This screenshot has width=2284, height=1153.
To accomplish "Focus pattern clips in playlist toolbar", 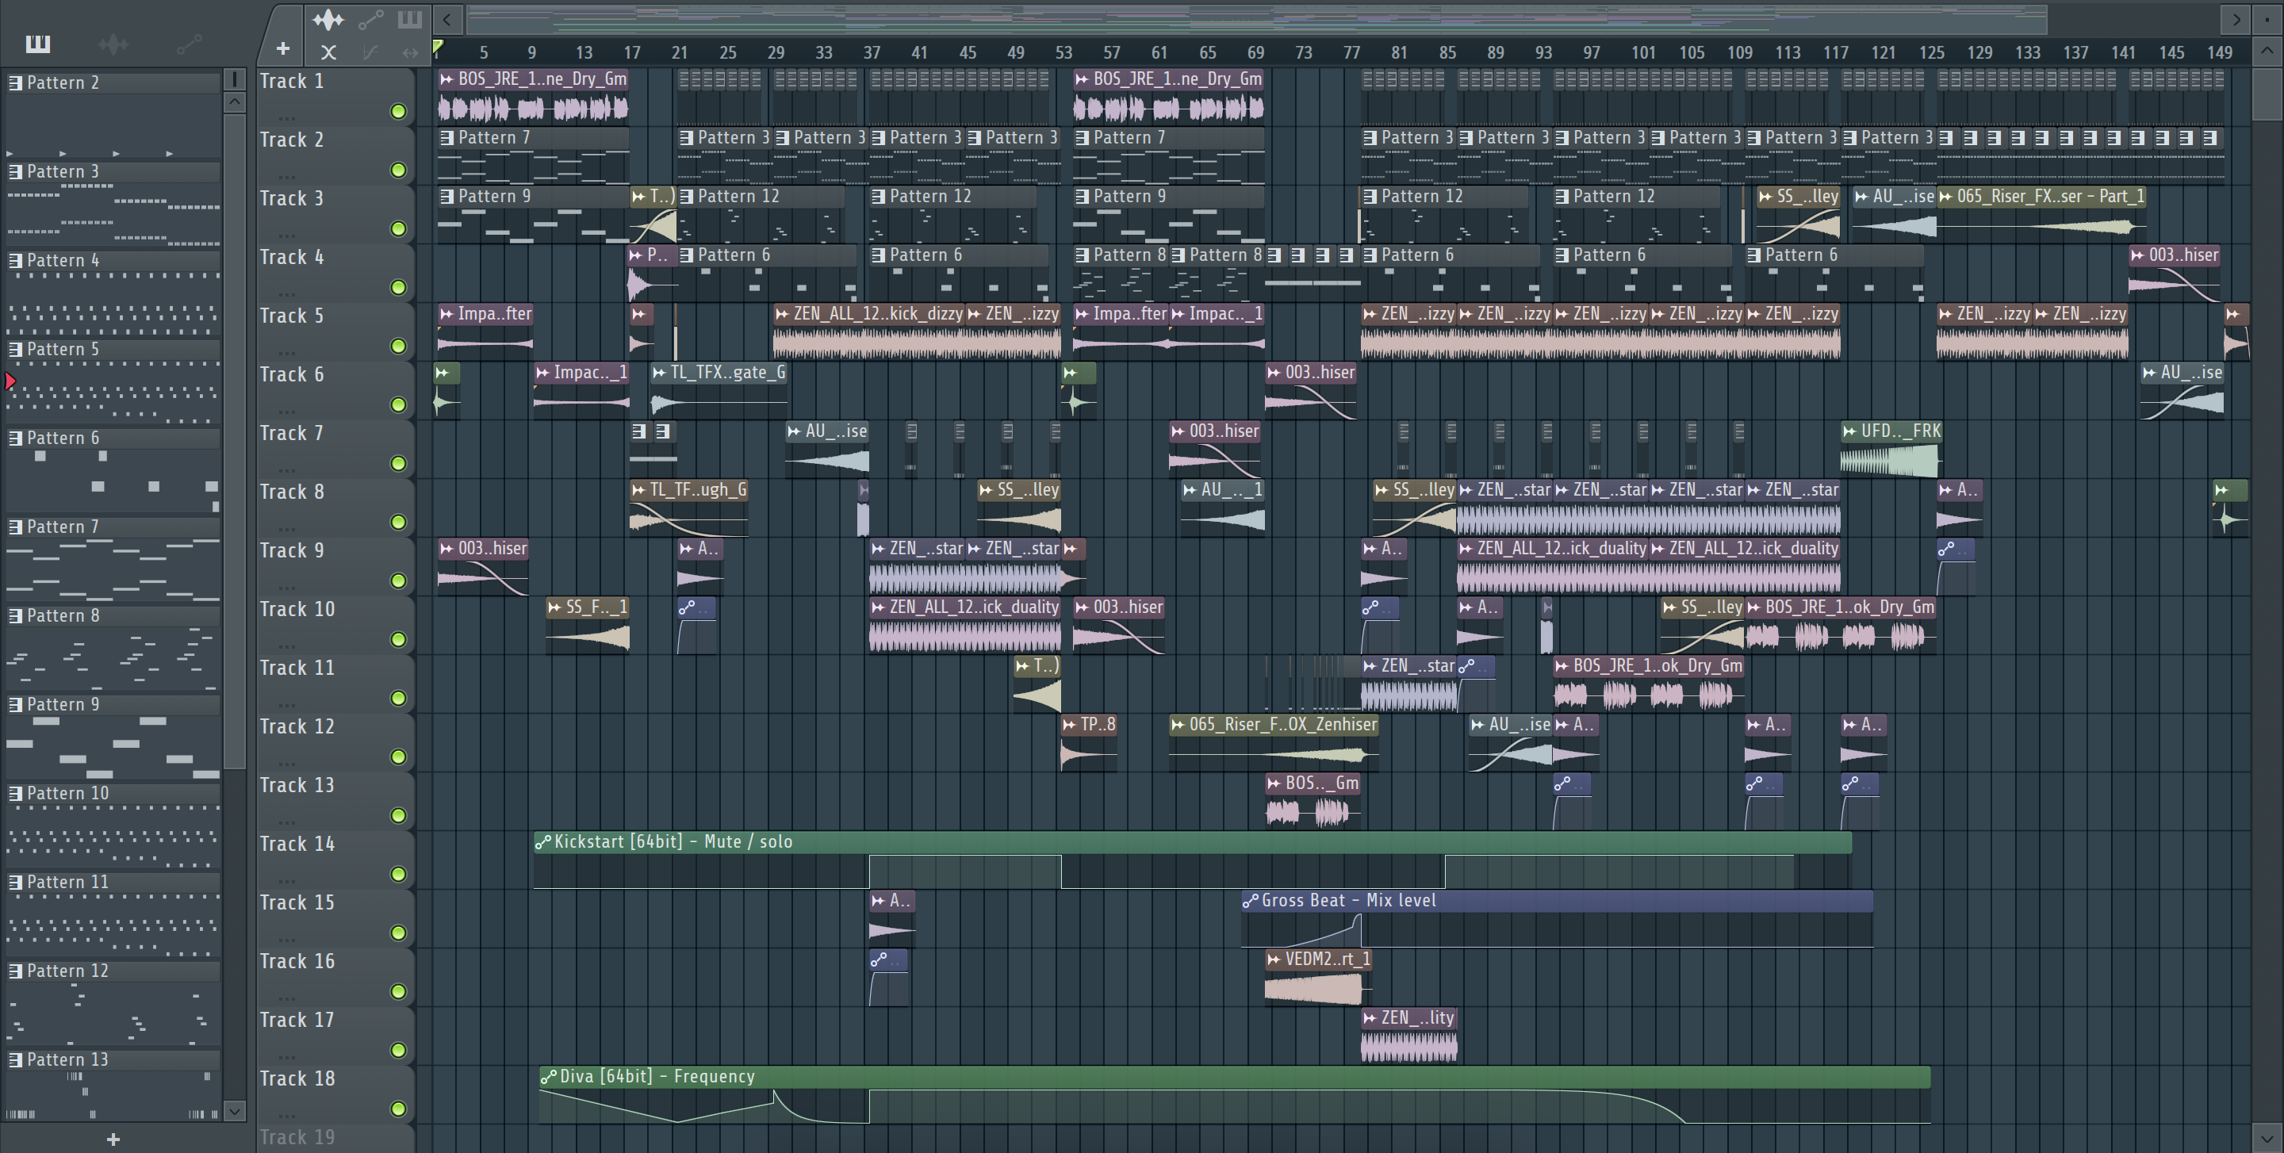I will click(x=410, y=18).
